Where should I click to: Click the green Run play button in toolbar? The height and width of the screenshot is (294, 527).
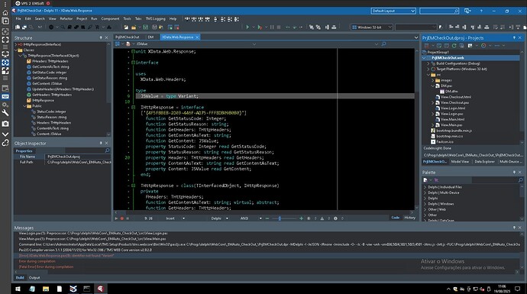click(247, 27)
